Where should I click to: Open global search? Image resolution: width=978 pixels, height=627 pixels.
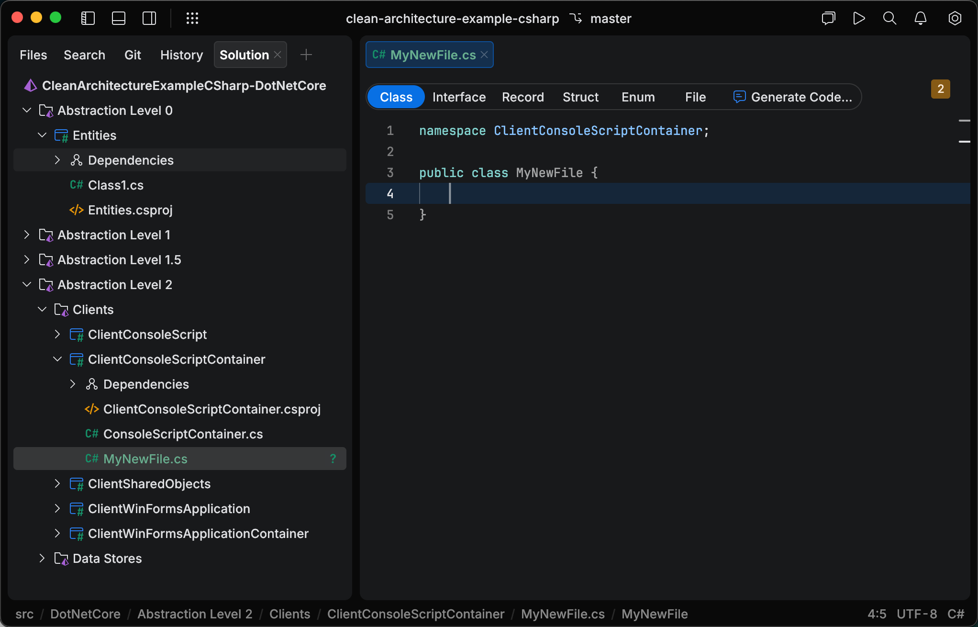[x=889, y=18]
